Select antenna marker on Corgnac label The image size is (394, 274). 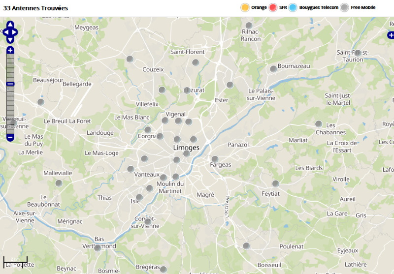click(x=160, y=136)
